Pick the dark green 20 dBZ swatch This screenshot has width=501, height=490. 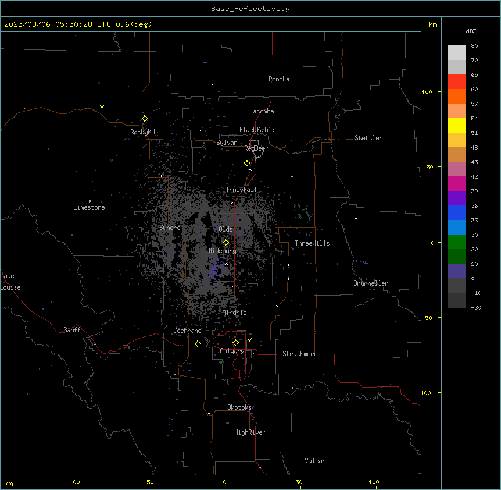coord(457,257)
